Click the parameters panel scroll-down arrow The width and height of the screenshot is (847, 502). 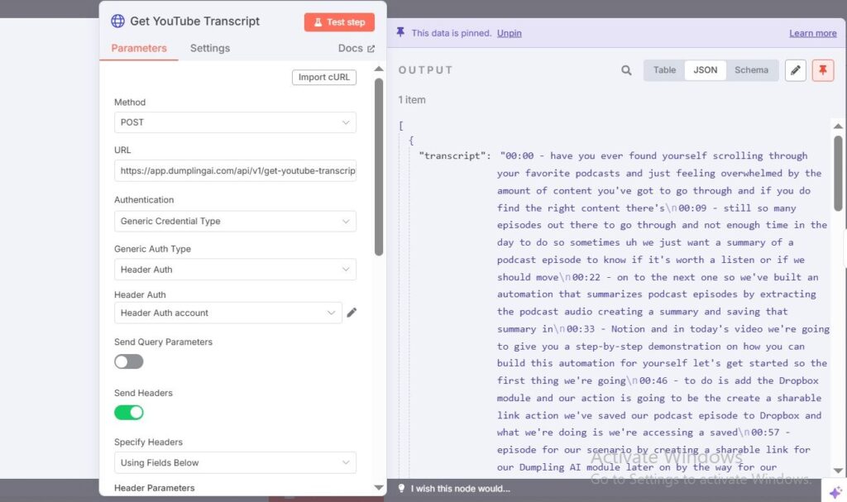tap(379, 487)
